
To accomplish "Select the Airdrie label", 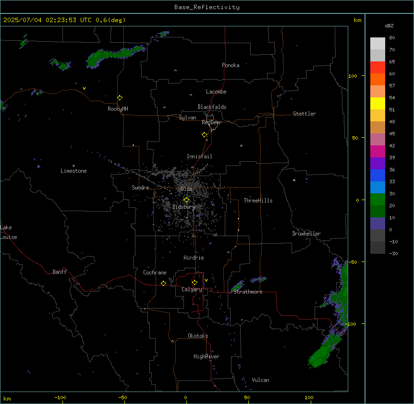I will (x=194, y=258).
